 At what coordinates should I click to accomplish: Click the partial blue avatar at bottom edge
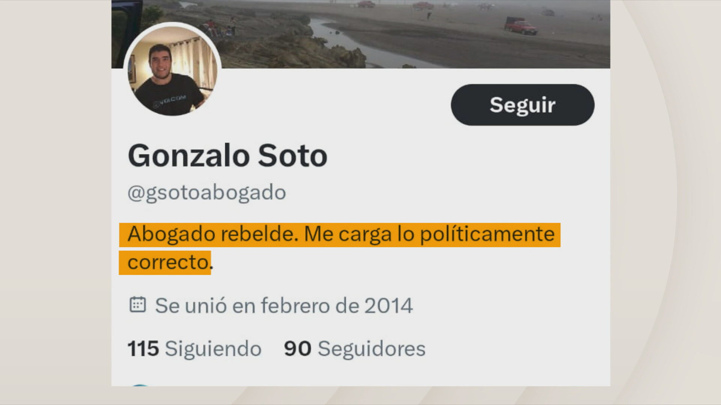(x=140, y=385)
